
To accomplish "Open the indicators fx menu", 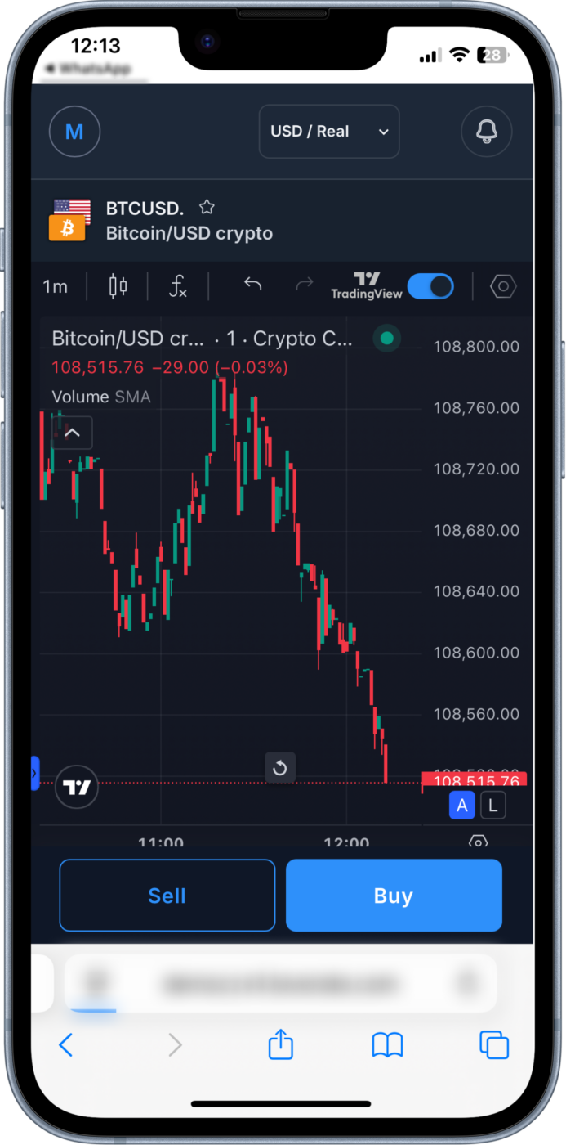I will point(178,286).
